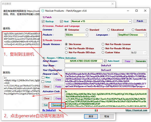Click the Your Organization field DeFconX
The image size is (151, 122).
click(106, 70)
